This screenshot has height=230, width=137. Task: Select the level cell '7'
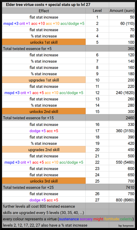[x=97, y=61]
